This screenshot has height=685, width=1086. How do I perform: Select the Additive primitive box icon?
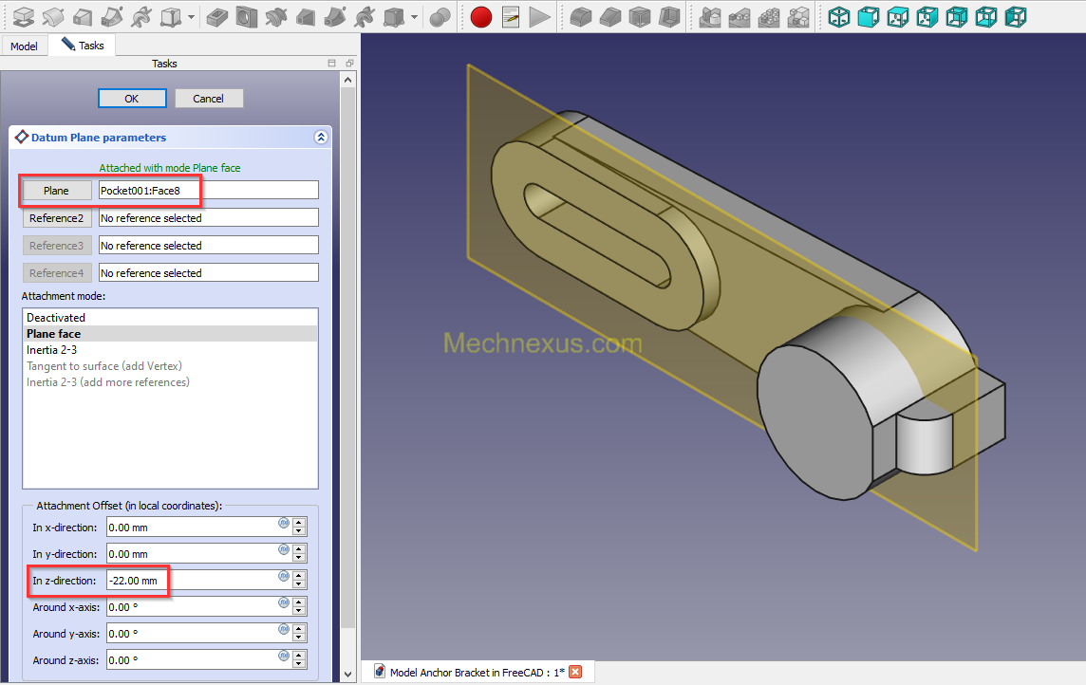pyautogui.click(x=170, y=17)
